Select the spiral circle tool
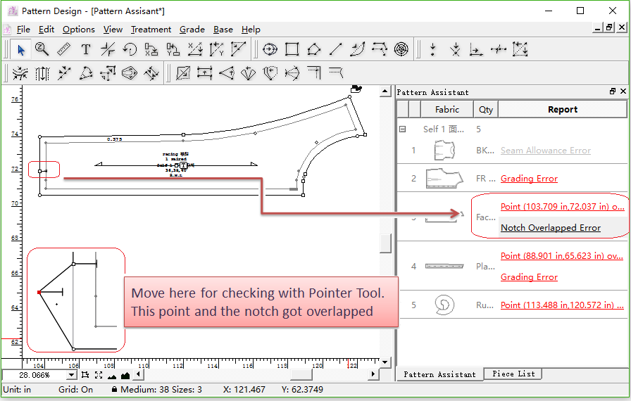This screenshot has height=401, width=631. coord(401,49)
